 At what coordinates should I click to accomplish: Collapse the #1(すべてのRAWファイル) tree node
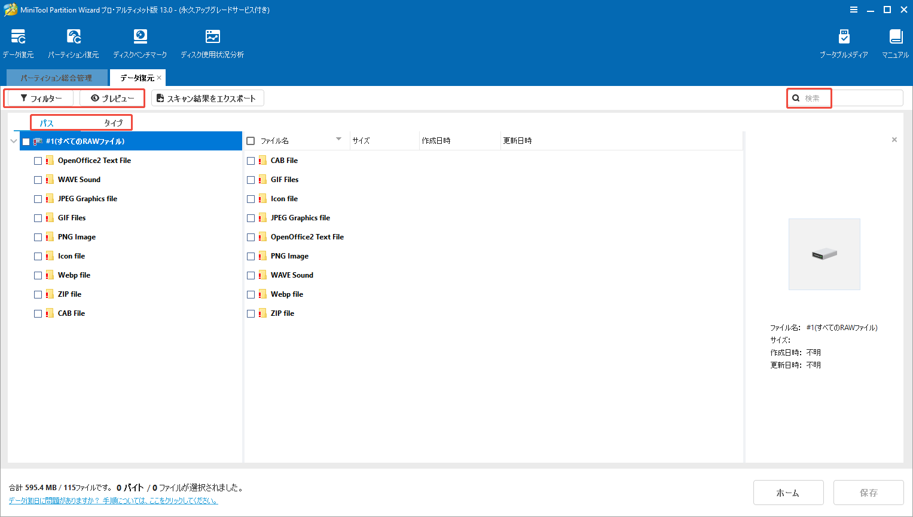(x=13, y=141)
